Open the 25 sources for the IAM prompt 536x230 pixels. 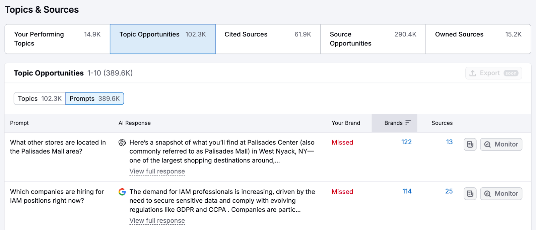[448, 191]
